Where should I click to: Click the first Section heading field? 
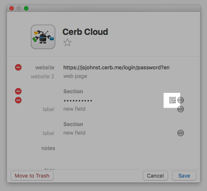[73, 91]
